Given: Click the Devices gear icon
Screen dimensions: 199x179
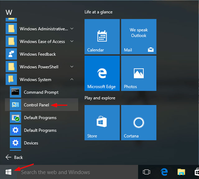Looking at the screenshot, I should click(16, 143).
